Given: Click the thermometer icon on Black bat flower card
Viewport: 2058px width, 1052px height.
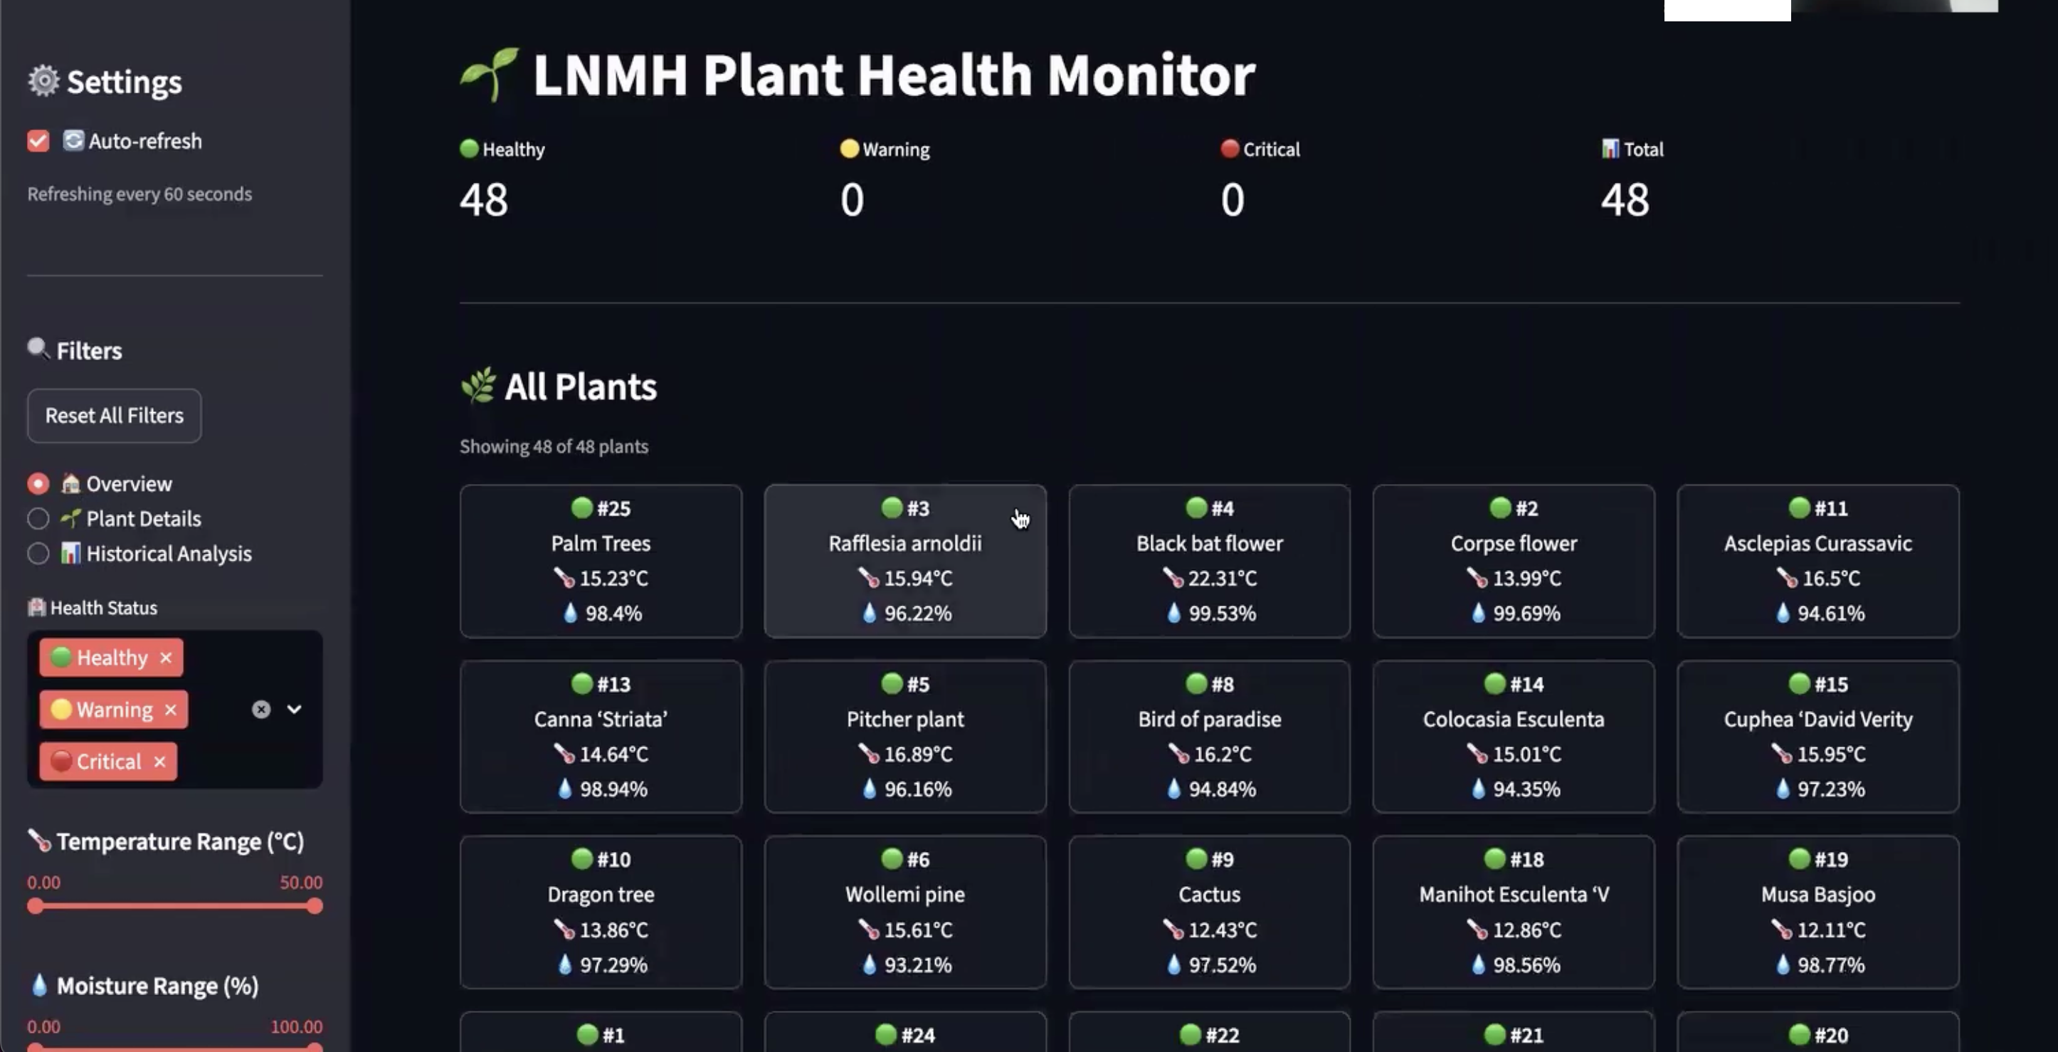Looking at the screenshot, I should click(1172, 577).
